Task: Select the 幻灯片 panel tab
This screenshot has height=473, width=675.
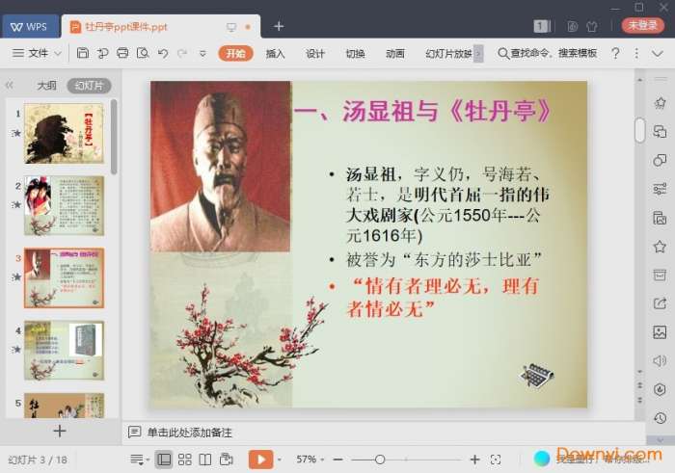Action: coord(89,86)
